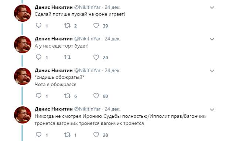Open the avatar on 'Иронию Судьбы' tweet

pos(23,115)
